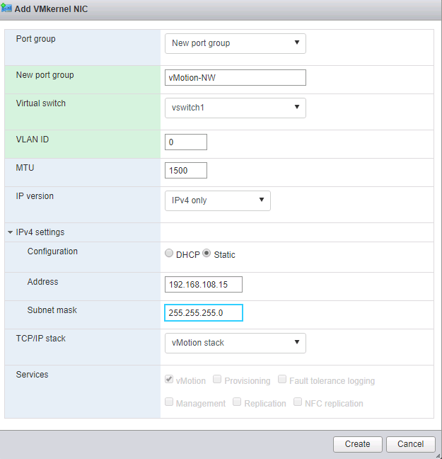442x459 pixels.
Task: Toggle the vMotion service checkbox
Action: tap(169, 380)
